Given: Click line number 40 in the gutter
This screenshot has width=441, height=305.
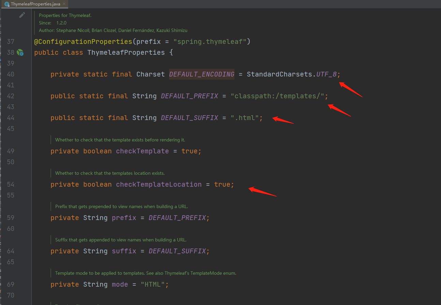Looking at the screenshot, I should click(11, 74).
